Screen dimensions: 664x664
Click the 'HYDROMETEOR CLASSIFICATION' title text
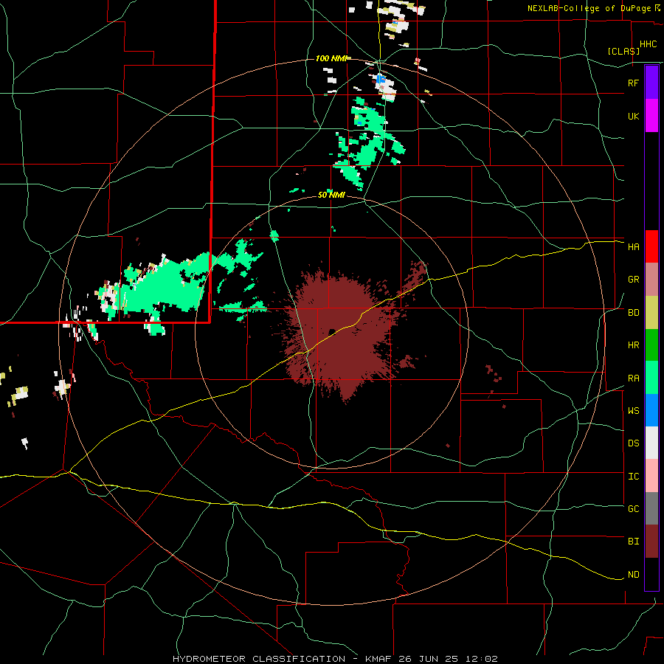(259, 659)
